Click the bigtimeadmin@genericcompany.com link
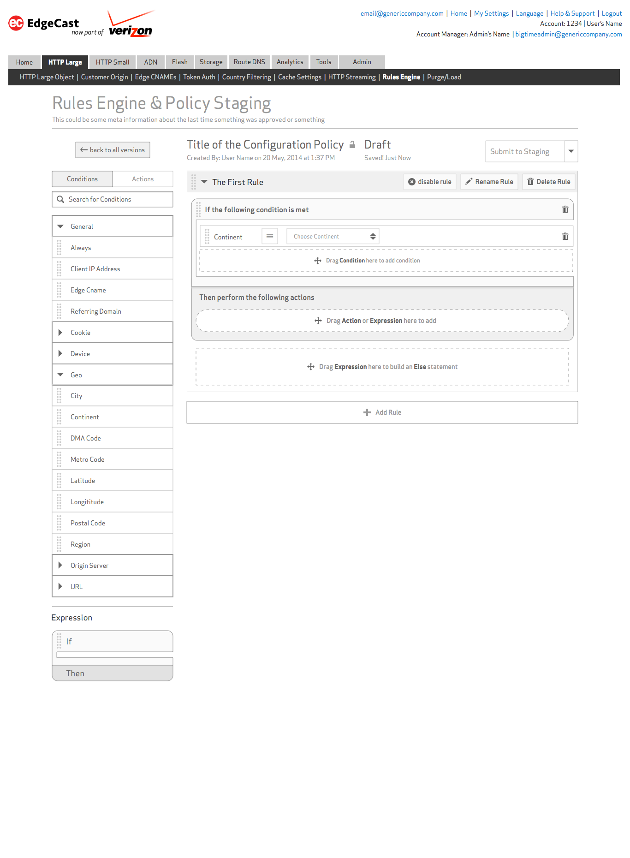This screenshot has width=630, height=858. [569, 34]
